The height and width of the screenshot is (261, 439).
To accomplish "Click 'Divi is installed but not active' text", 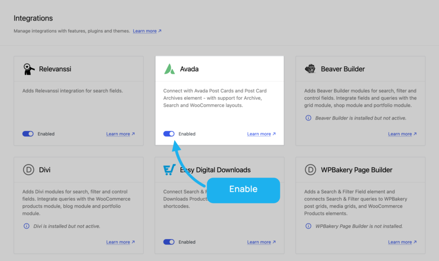I will tap(66, 226).
